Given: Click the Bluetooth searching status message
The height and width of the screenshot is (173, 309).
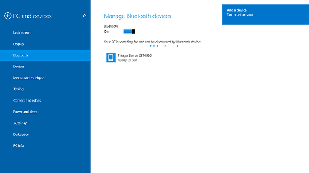Looking at the screenshot, I should 153,42.
